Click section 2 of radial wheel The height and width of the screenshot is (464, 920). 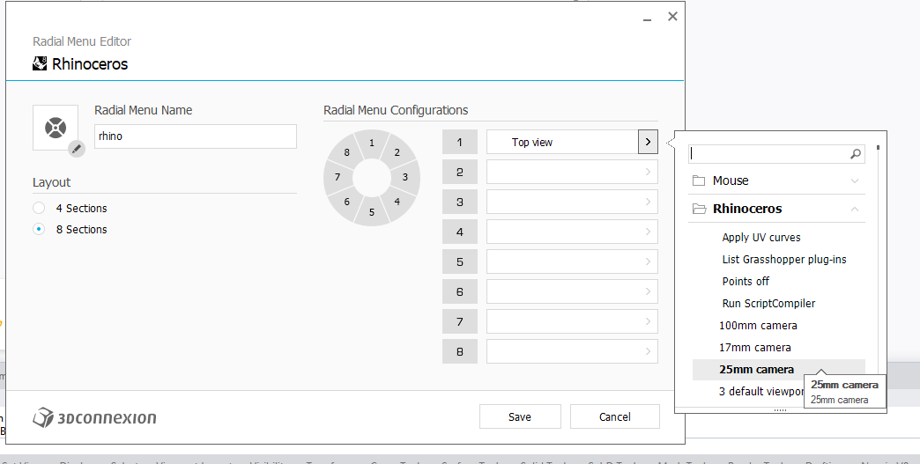(x=397, y=152)
